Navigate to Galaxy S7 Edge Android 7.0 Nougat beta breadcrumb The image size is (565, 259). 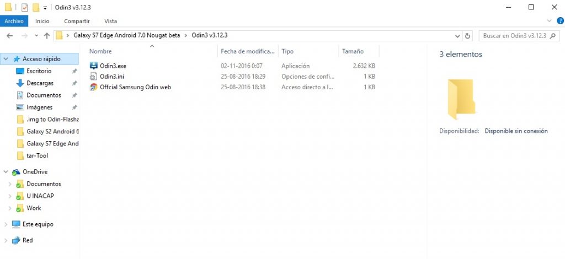point(127,36)
